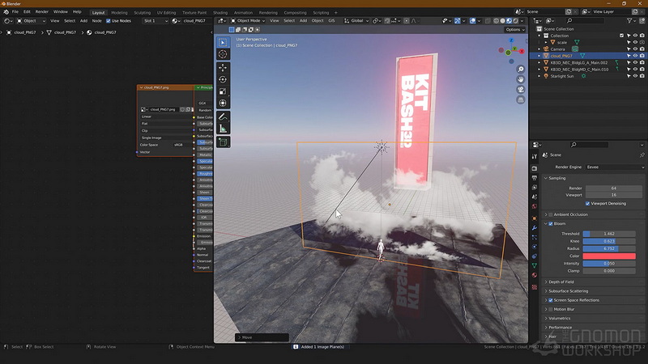Click the blue Z axis on navigation gizmo
The height and width of the screenshot is (364, 648).
coord(511,40)
